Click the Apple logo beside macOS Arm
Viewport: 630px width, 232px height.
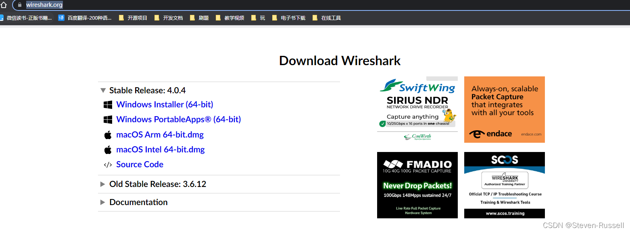(108, 135)
